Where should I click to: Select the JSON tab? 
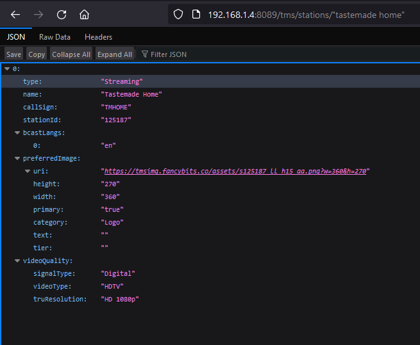click(16, 37)
